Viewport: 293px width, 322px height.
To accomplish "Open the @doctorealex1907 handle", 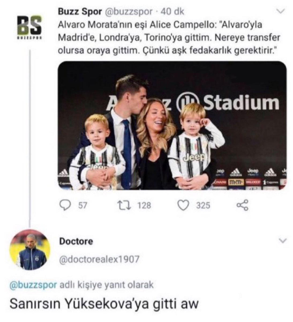I will pos(99,259).
